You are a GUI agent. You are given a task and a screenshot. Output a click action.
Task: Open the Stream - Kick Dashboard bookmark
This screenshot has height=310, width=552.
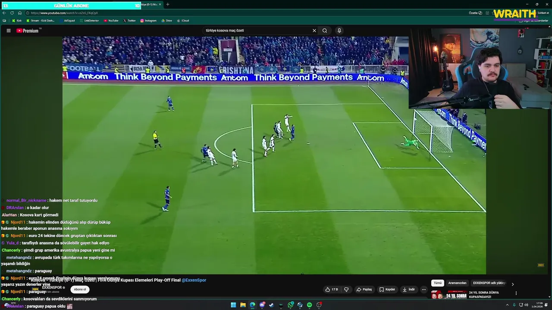point(41,21)
